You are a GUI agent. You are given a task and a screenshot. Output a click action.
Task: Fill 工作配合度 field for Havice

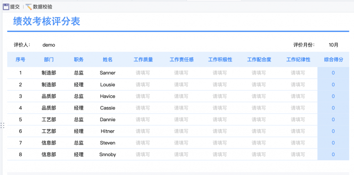click(x=259, y=96)
